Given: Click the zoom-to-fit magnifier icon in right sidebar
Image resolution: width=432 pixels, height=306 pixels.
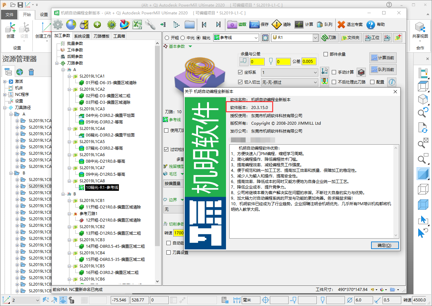Looking at the screenshot, I should [423, 143].
